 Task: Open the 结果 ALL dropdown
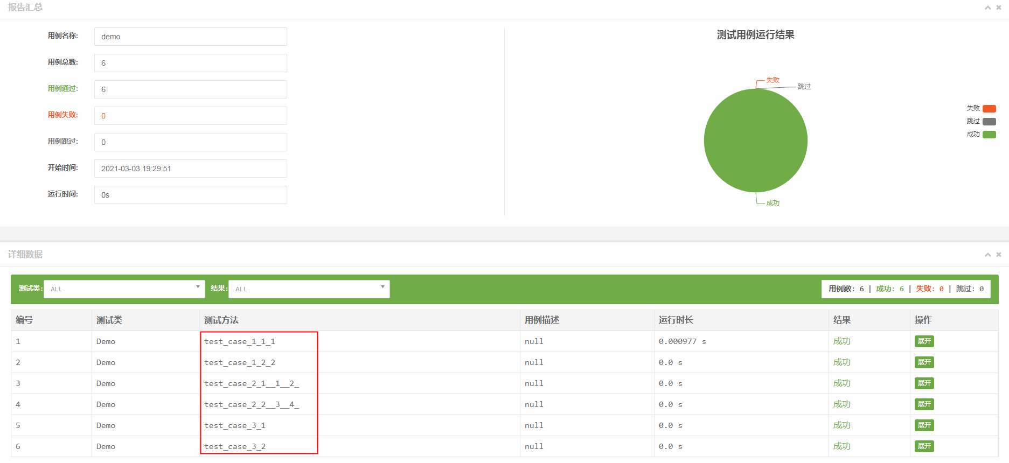[309, 289]
